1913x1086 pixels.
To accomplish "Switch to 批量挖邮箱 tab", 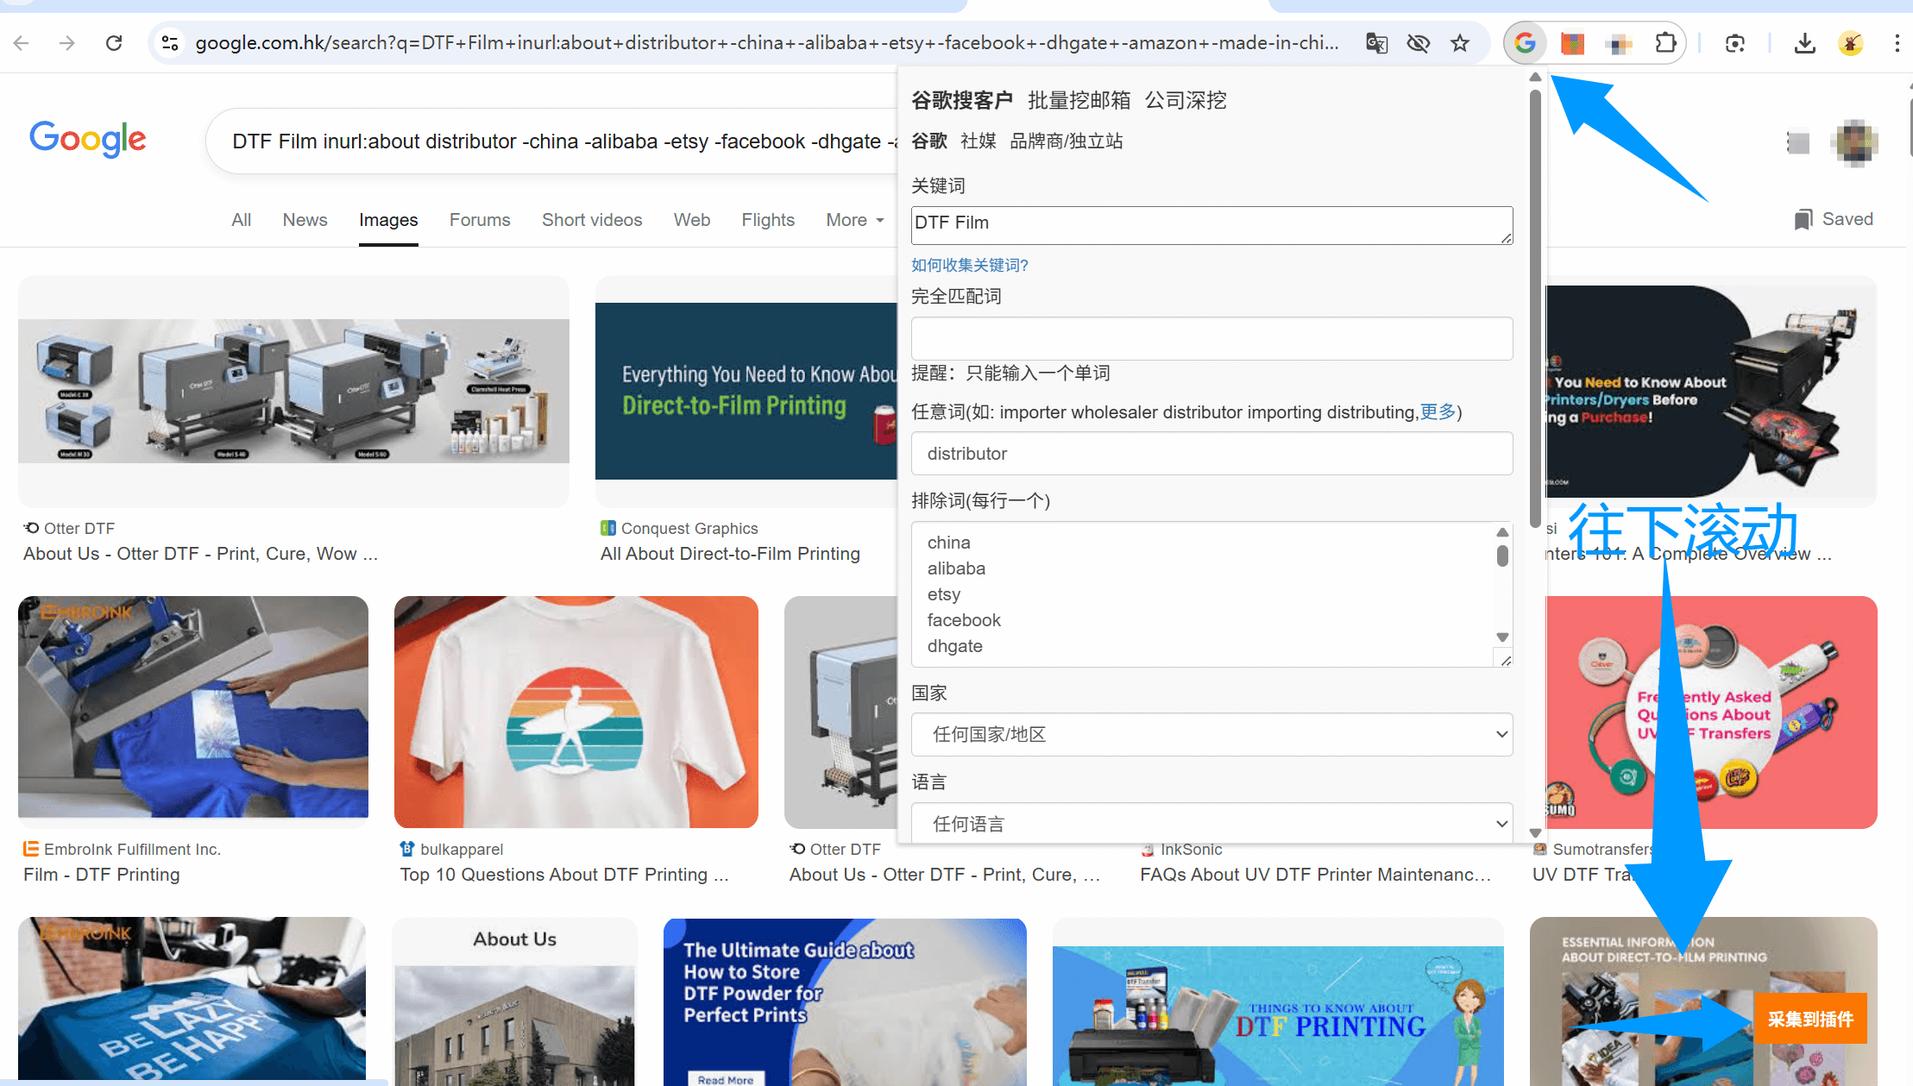I will point(1079,100).
